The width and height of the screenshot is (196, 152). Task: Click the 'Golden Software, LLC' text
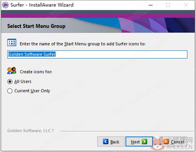point(31,131)
